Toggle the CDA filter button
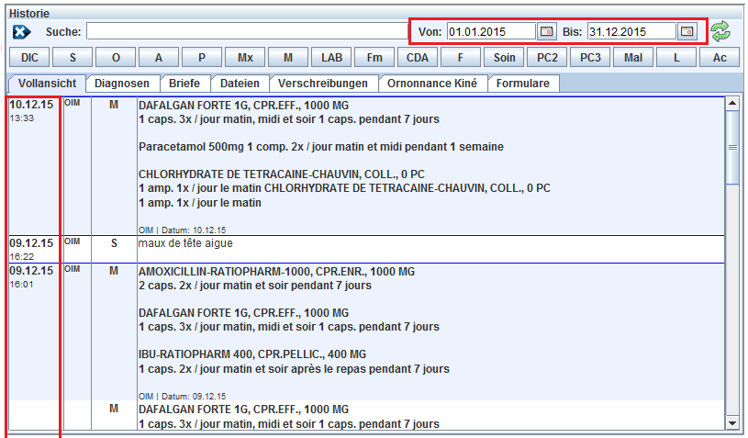The height and width of the screenshot is (438, 748). point(417,58)
